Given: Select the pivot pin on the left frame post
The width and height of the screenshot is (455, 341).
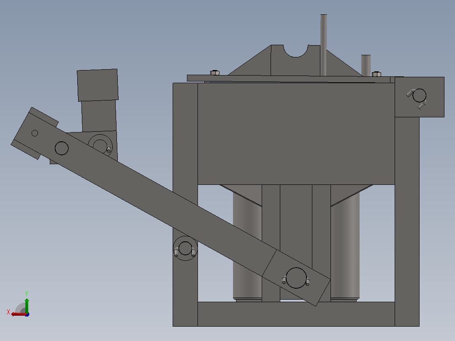Looking at the screenshot, I should click(185, 248).
